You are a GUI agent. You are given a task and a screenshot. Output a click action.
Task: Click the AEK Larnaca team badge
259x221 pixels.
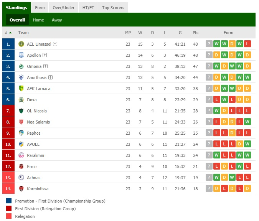point(21,88)
